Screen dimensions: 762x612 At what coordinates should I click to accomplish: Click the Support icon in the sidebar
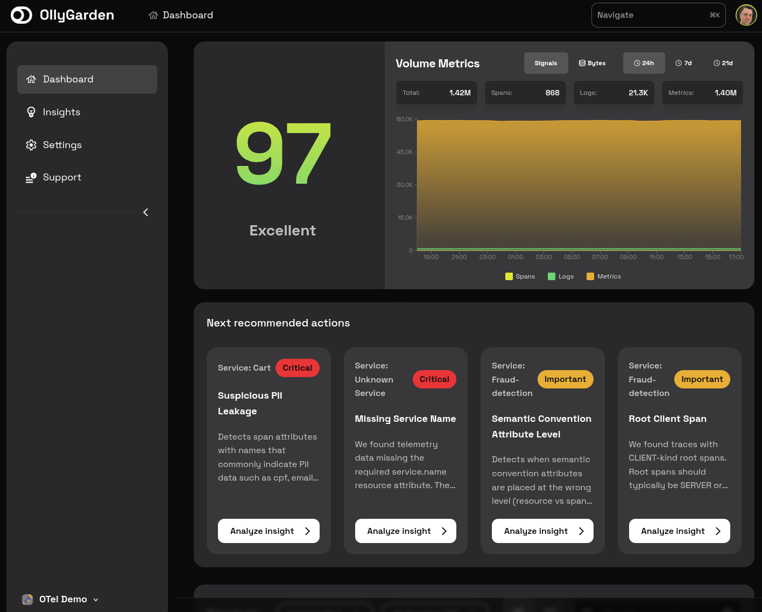tap(31, 177)
